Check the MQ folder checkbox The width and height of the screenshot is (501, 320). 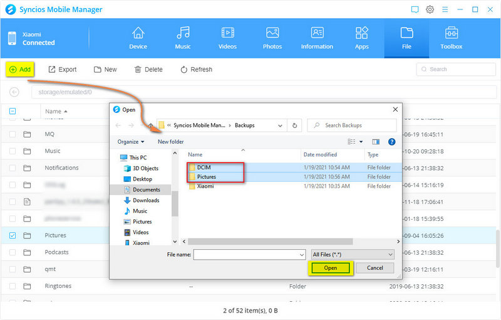(13, 134)
